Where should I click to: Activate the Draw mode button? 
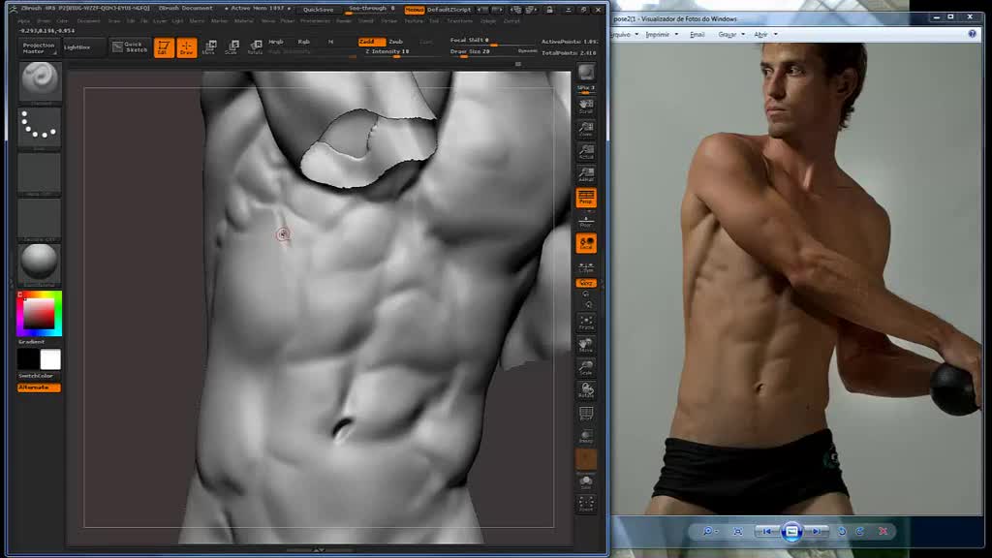point(186,47)
